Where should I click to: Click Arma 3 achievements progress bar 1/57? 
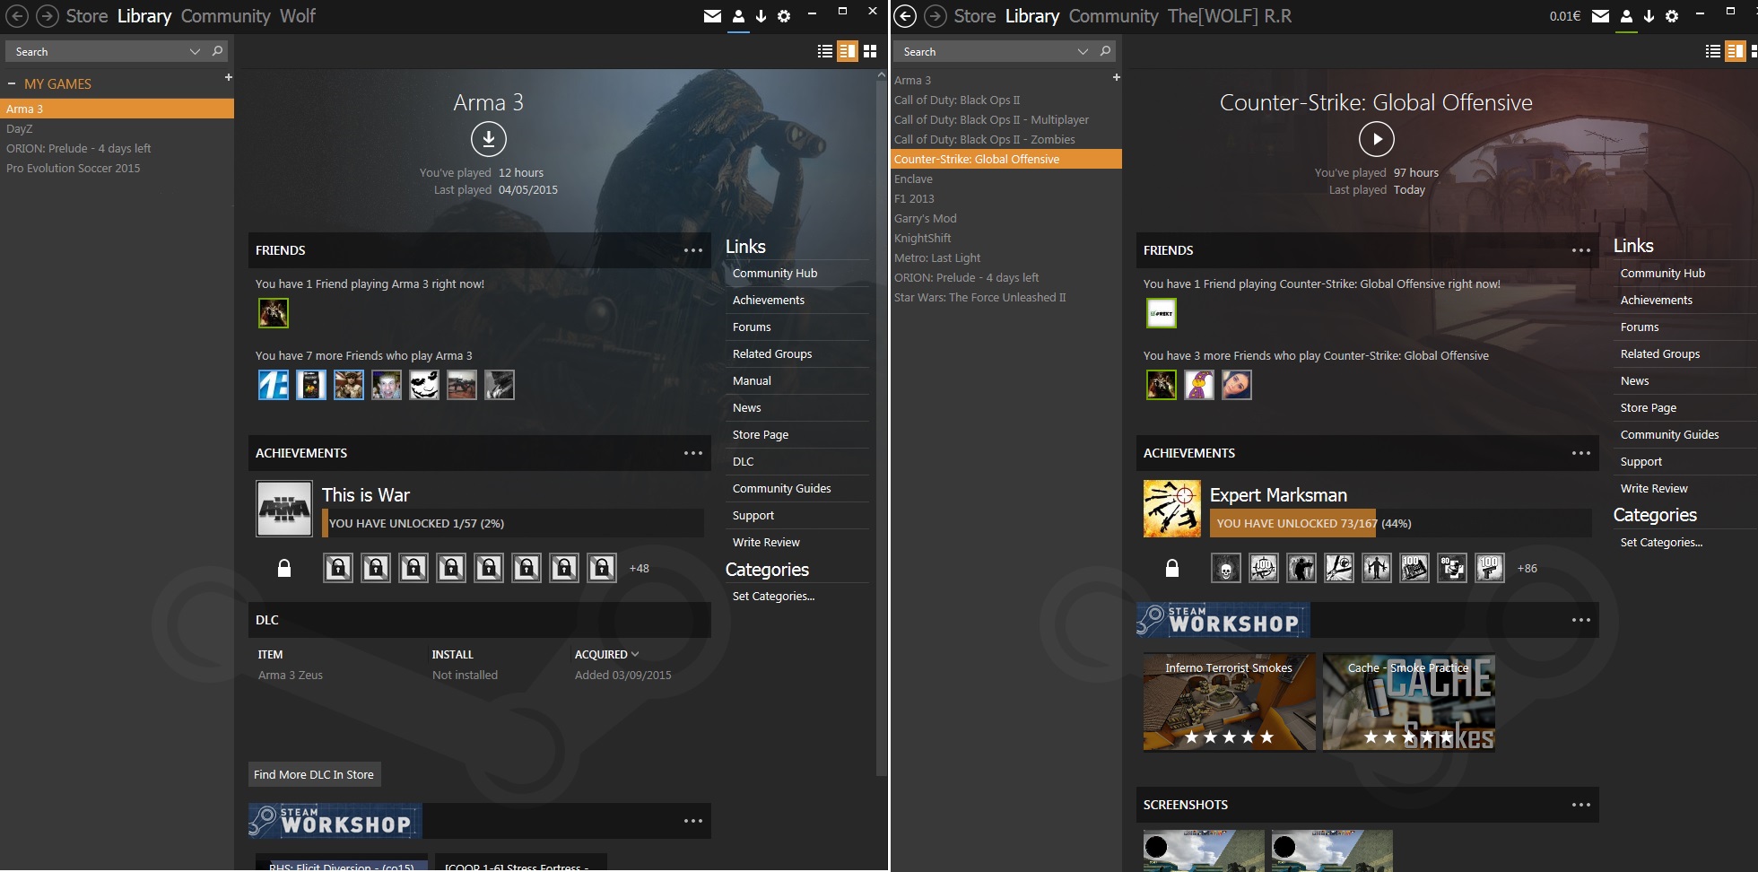tap(513, 523)
